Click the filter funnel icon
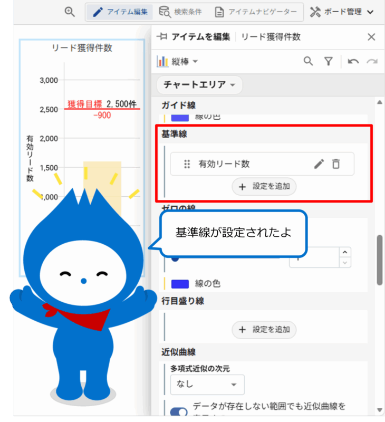This screenshot has height=422, width=385. (x=328, y=61)
